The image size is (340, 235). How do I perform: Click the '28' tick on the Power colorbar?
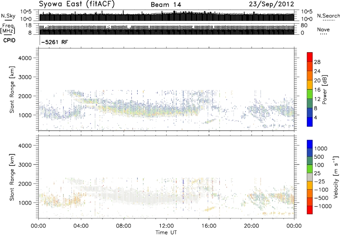click(x=317, y=62)
